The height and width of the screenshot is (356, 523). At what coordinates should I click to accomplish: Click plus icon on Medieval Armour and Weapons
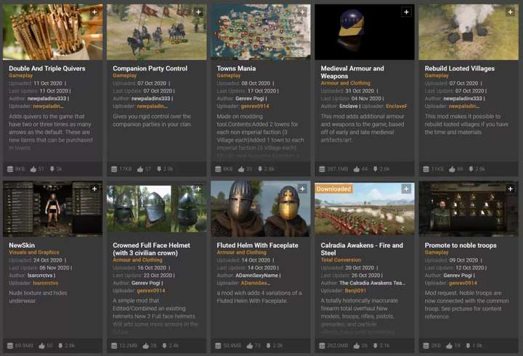[406, 12]
